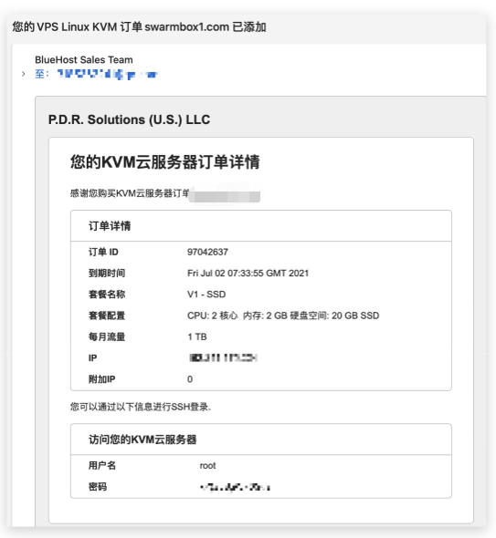This screenshot has width=496, height=538.
Task: Click the 1 TB monthly traffic value
Action: 197,337
